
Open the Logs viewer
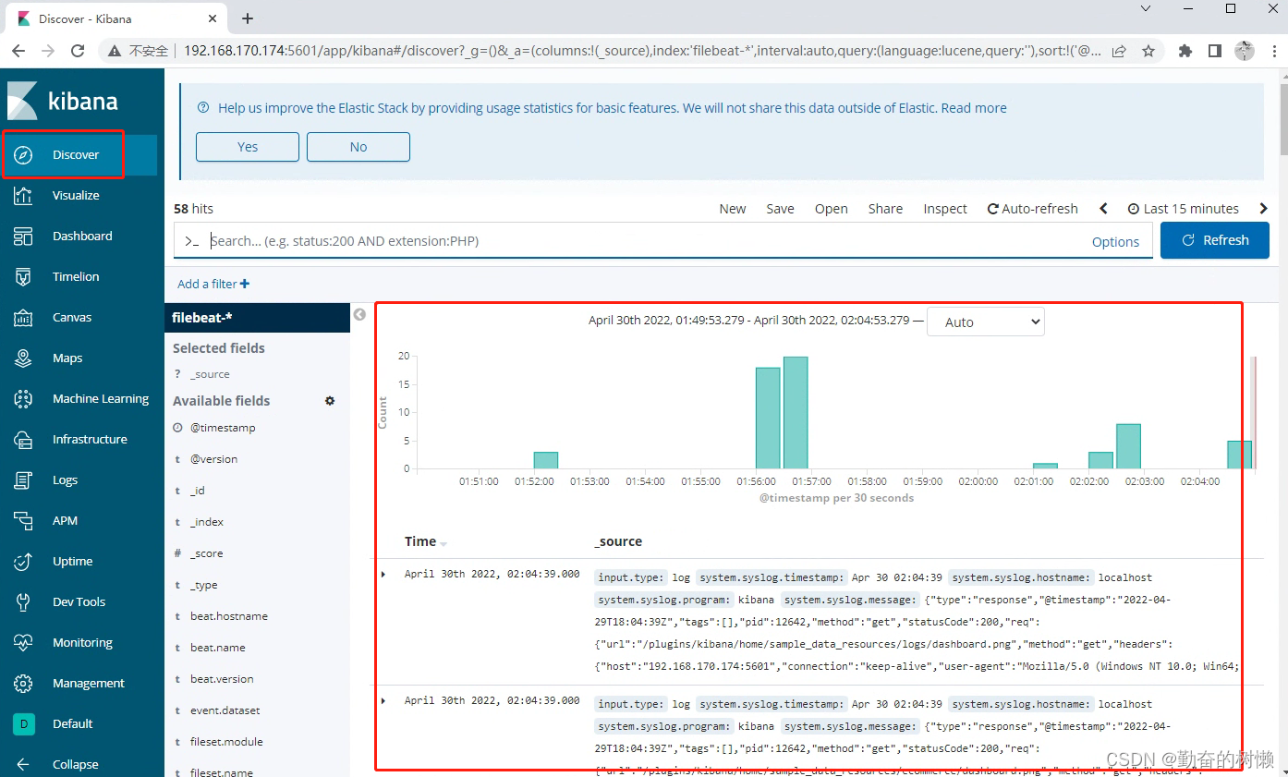coord(65,480)
